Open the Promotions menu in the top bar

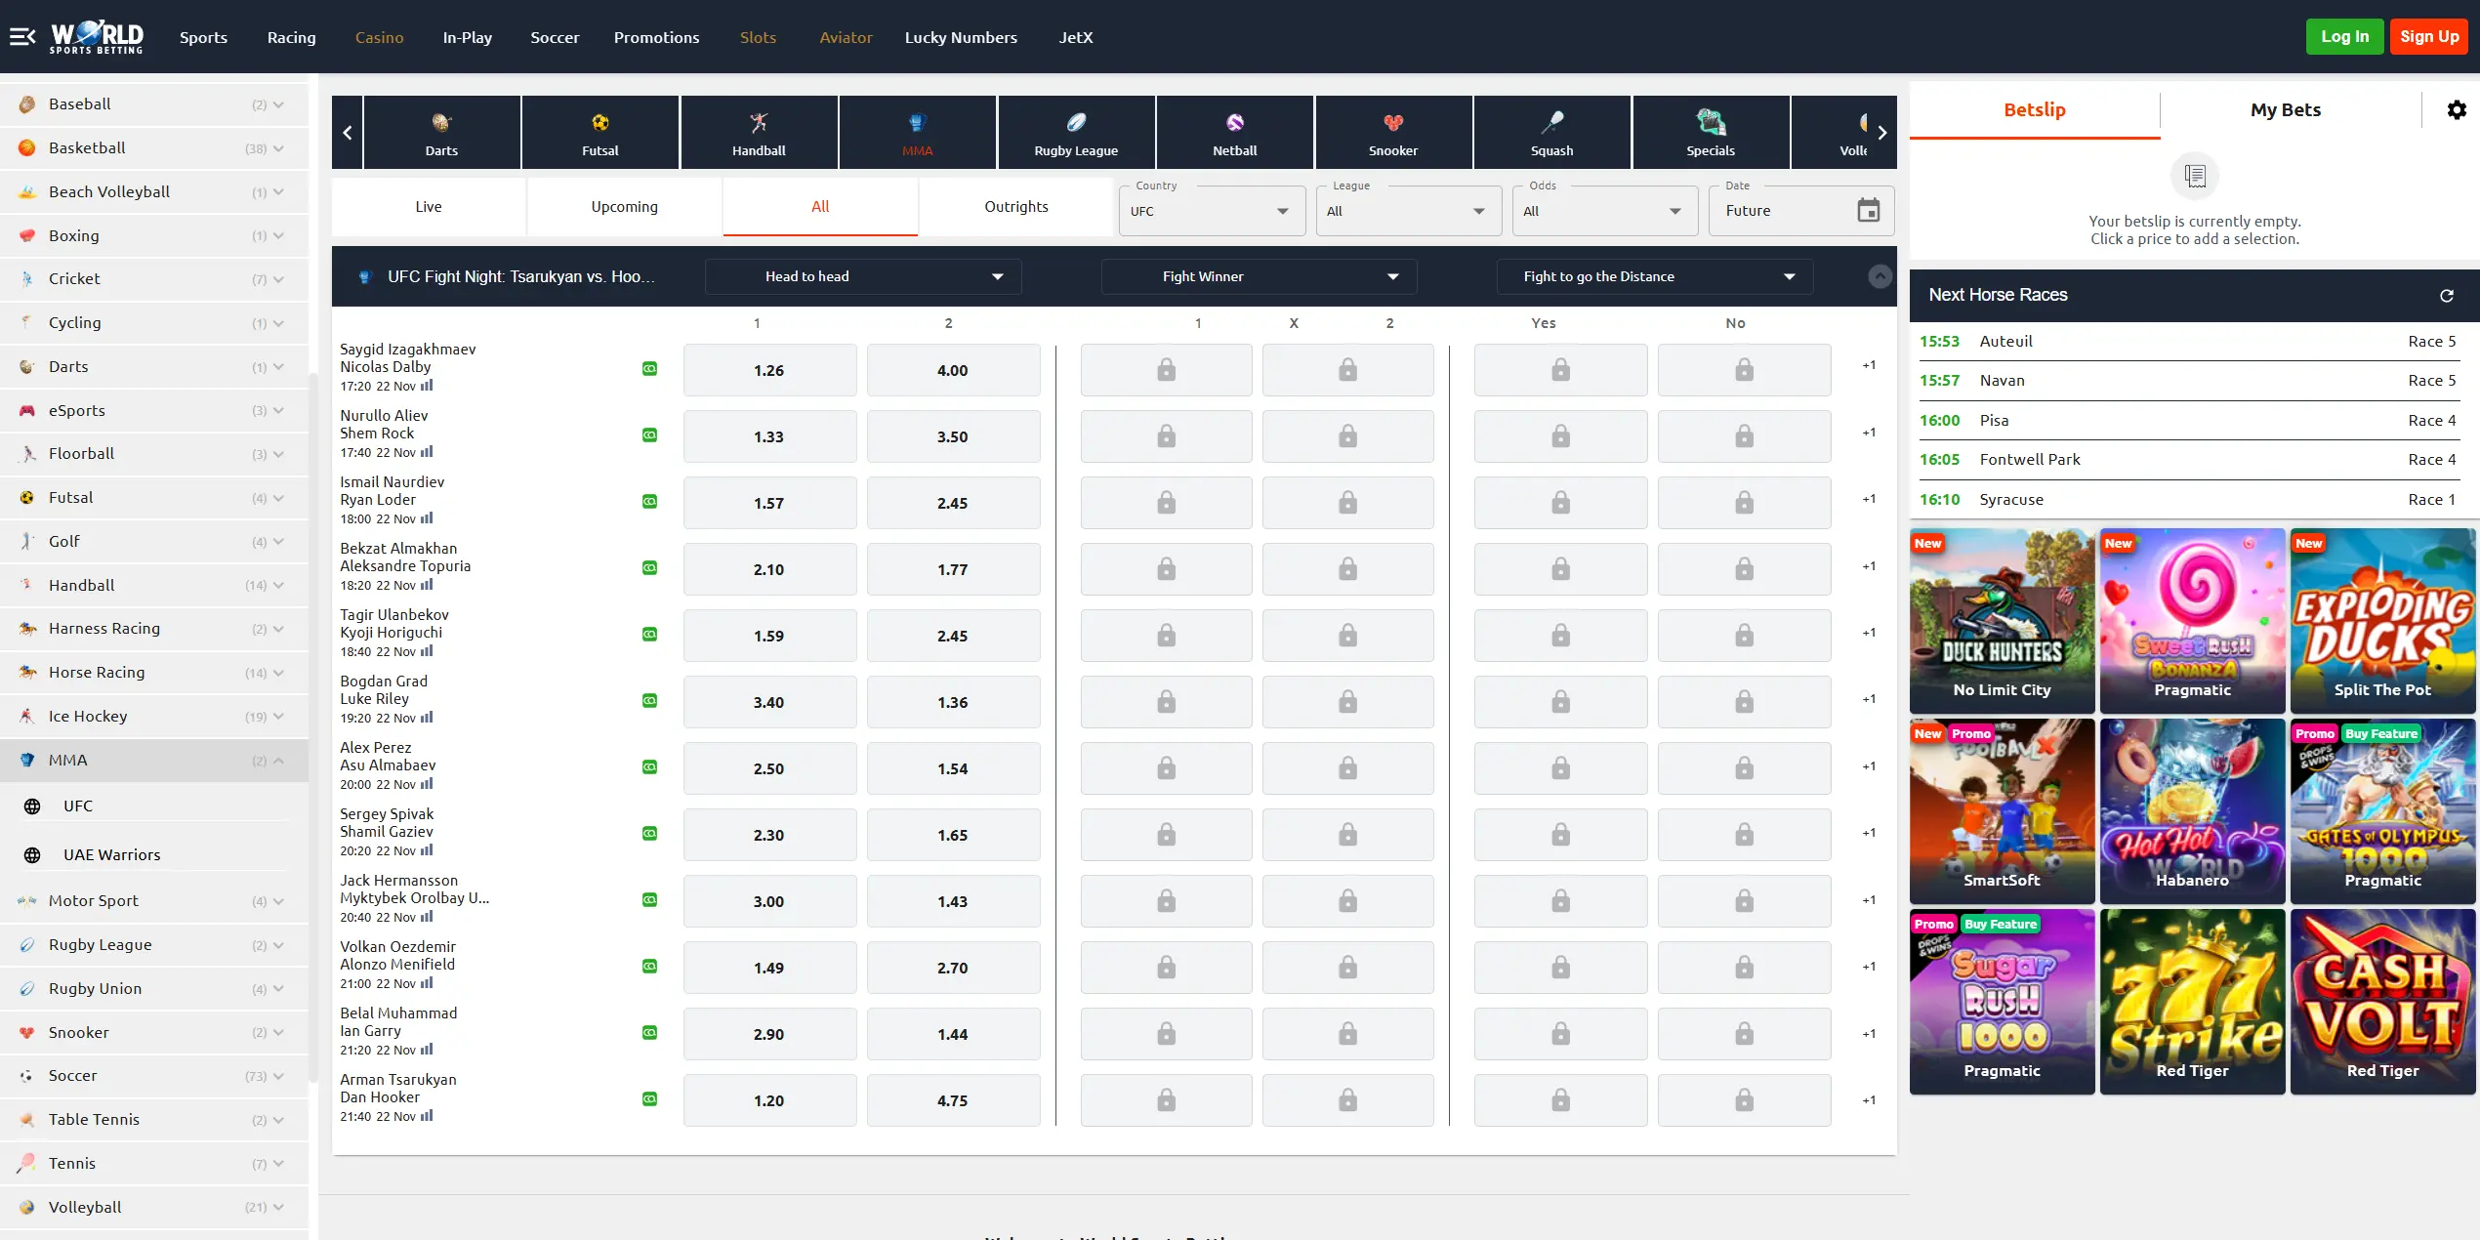(x=656, y=37)
